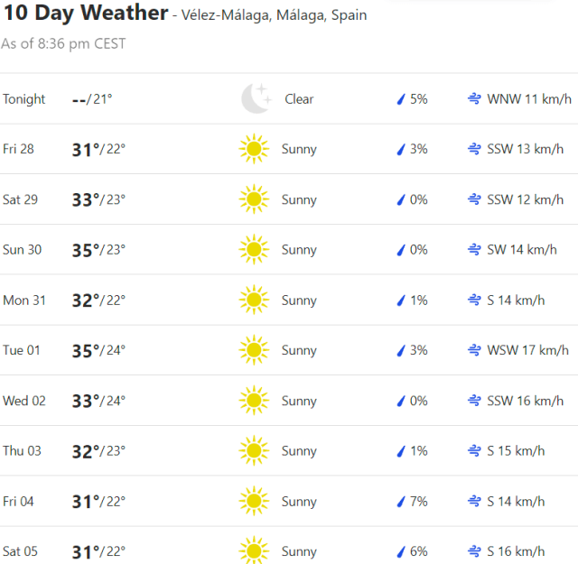Expand the Mon 31 forecast details
Image resolution: width=578 pixels, height=564 pixels.
(x=289, y=300)
